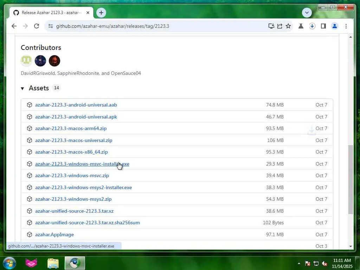This screenshot has width=360, height=270.
Task: Click the muted volume tray icon
Action: pos(324,263)
